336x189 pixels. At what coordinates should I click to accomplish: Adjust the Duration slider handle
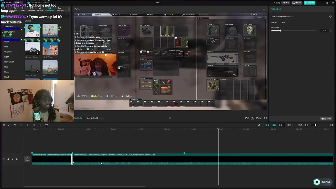[x=280, y=31]
